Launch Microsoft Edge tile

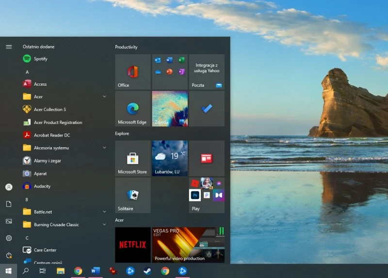coord(133,108)
